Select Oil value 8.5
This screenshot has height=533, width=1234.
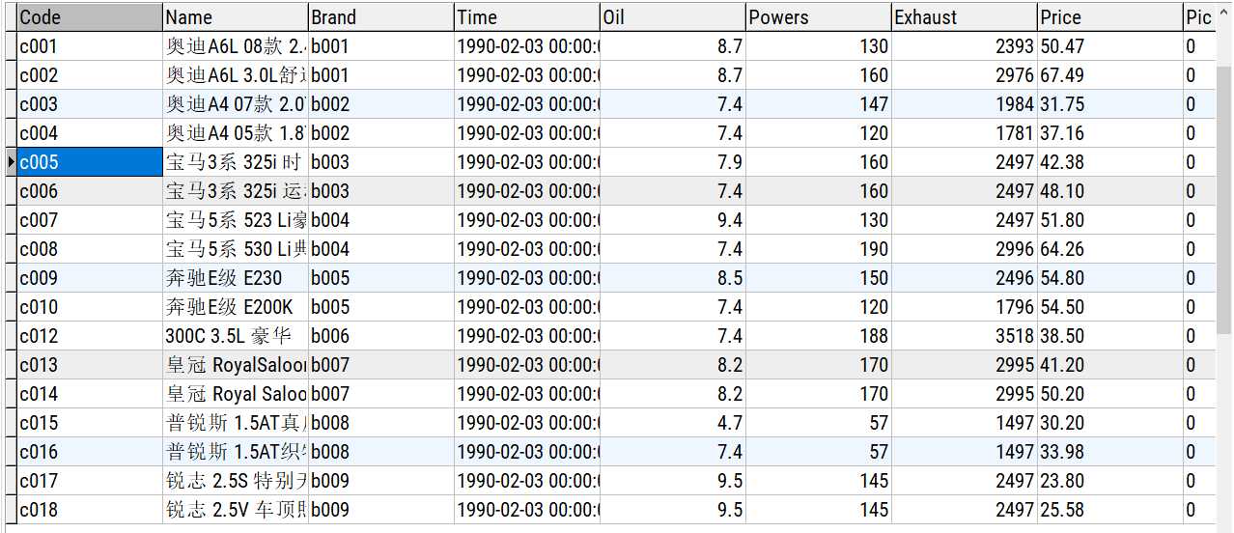pos(673,278)
